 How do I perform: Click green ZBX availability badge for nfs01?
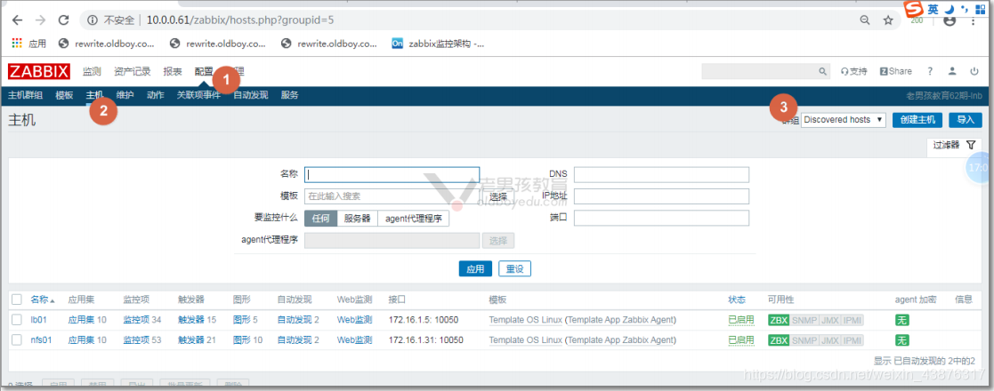[x=779, y=340]
